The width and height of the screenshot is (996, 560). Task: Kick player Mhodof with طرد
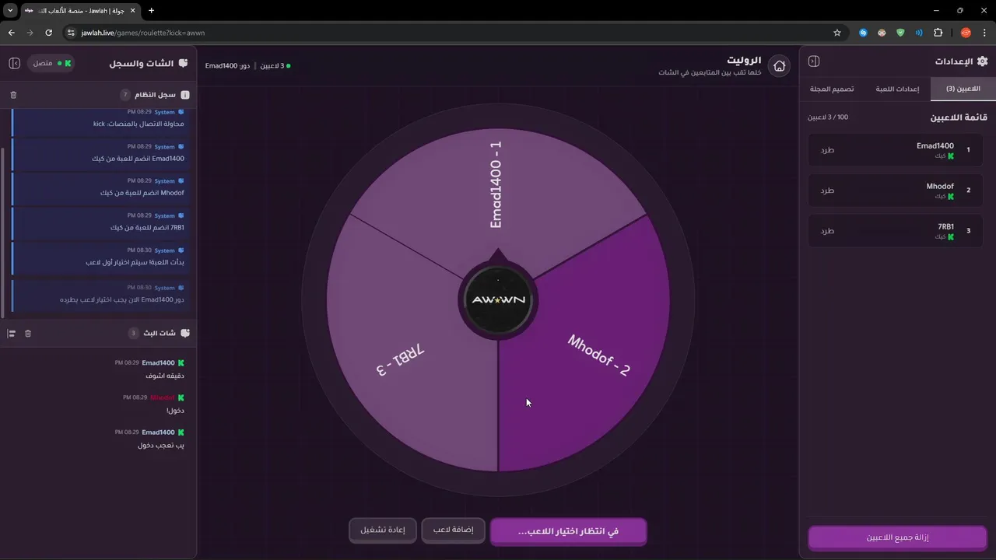827,190
